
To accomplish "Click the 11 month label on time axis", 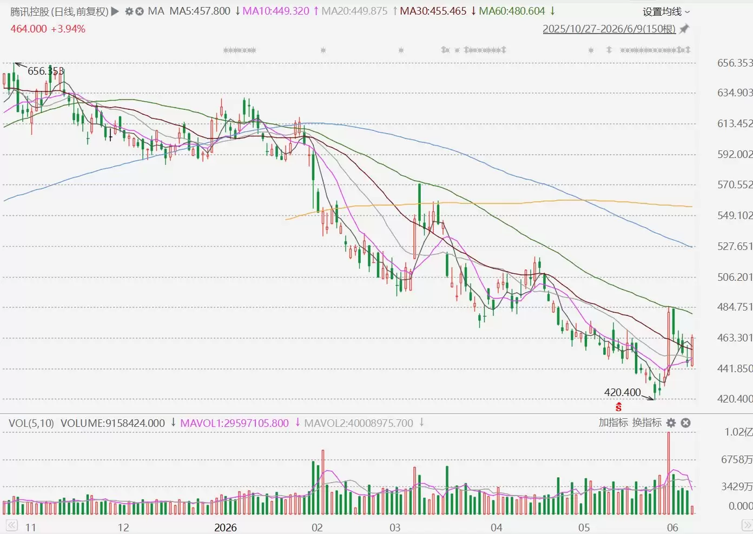I will click(30, 528).
